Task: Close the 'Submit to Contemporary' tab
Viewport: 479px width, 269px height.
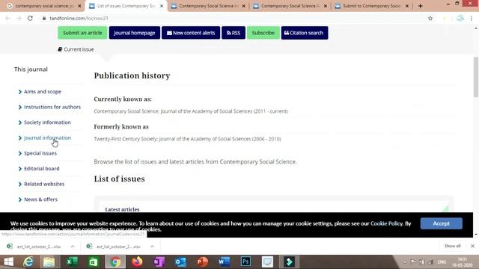Action: click(x=407, y=6)
